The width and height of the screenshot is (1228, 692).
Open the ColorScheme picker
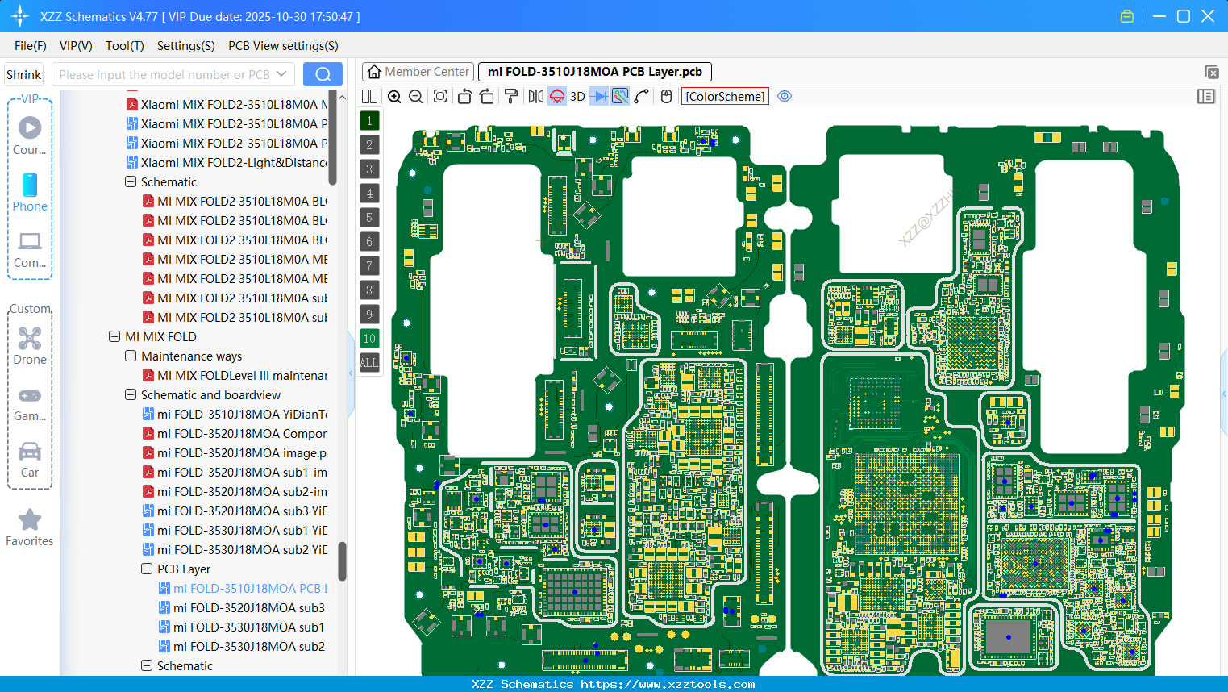(724, 96)
